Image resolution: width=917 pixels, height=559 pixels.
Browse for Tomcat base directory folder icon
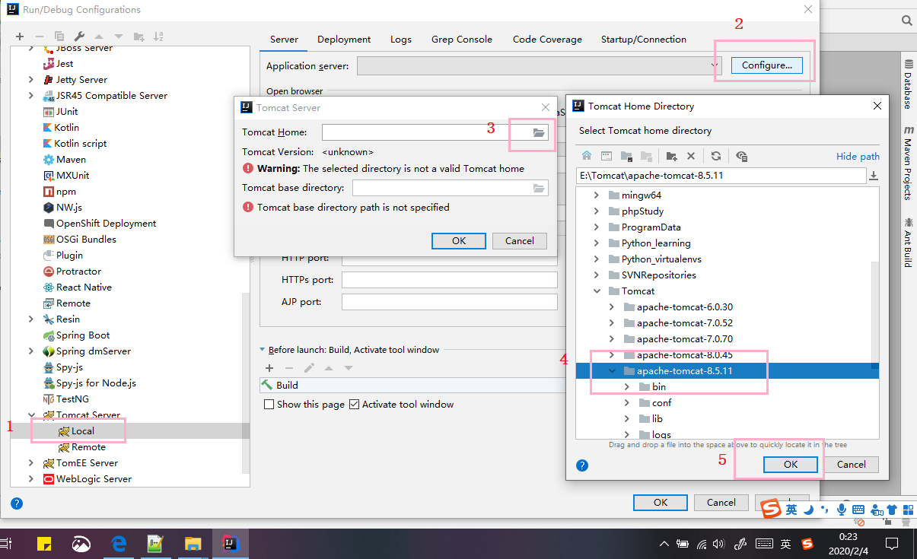tap(539, 188)
